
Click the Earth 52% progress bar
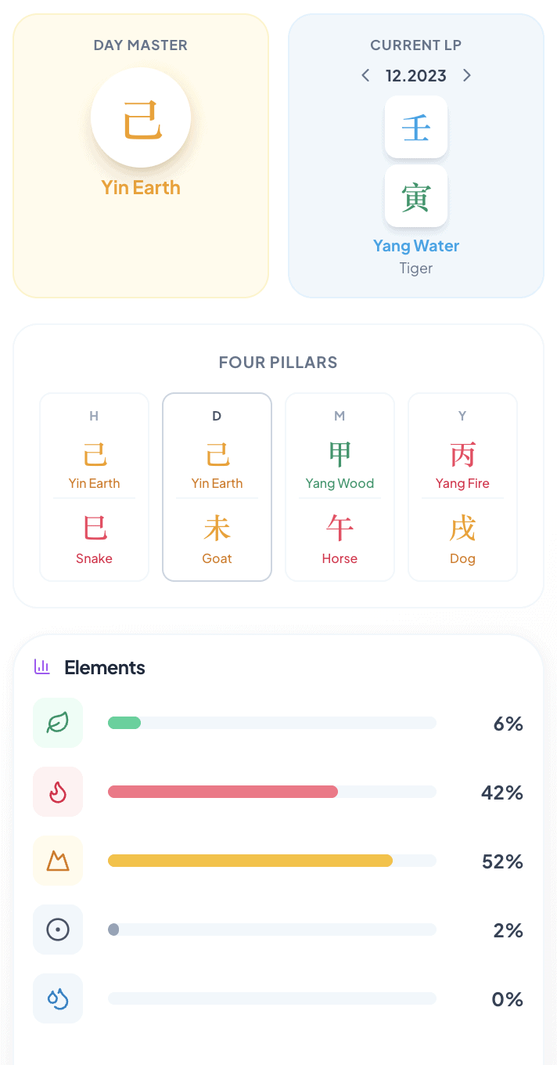(271, 861)
